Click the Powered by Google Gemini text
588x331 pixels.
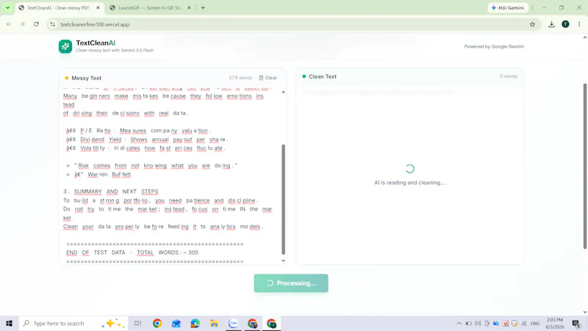[x=494, y=46]
